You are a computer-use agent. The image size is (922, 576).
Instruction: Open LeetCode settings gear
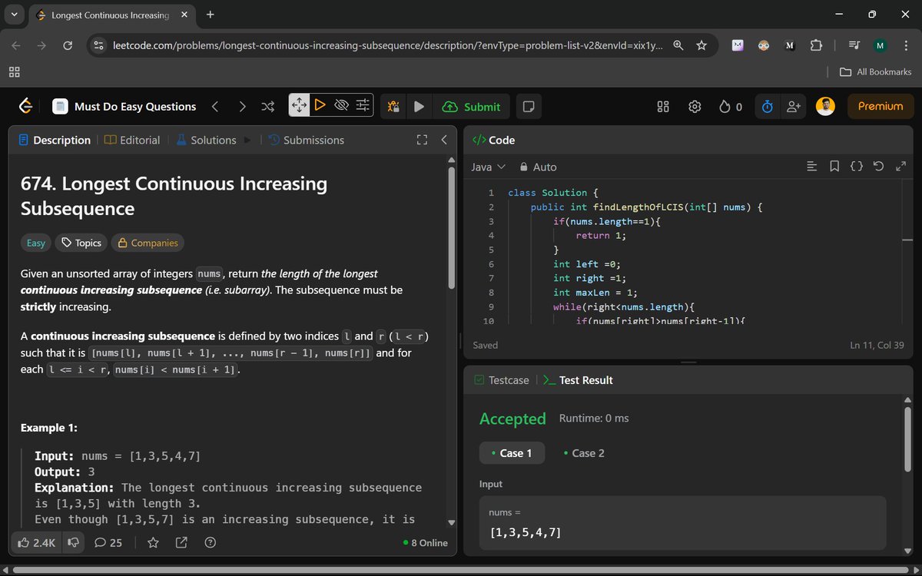(695, 107)
